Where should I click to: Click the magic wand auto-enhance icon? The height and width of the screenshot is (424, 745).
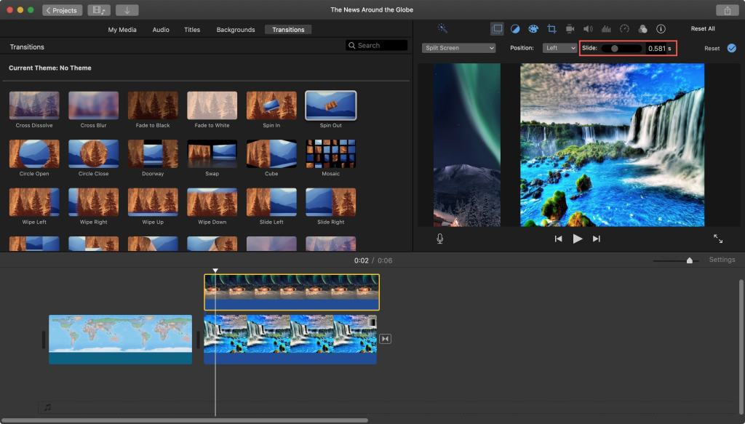coord(442,29)
